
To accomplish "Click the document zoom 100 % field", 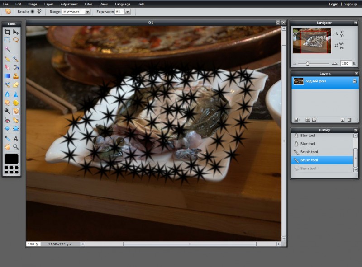I will point(33,244).
